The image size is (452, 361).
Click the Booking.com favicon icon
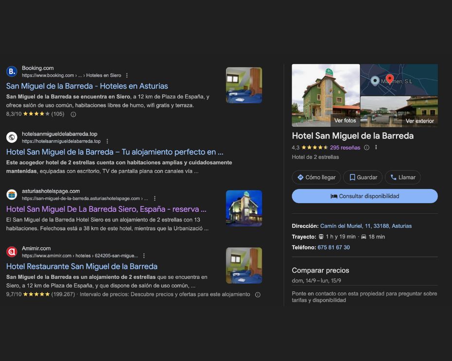[x=12, y=71]
